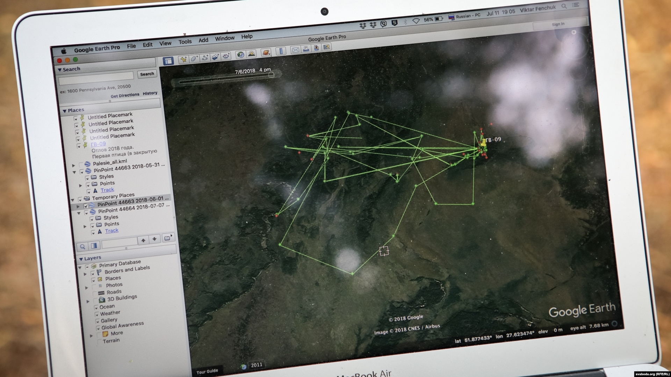This screenshot has width=671, height=377.
Task: Click the Add Placemark pushpin icon
Action: (x=183, y=59)
